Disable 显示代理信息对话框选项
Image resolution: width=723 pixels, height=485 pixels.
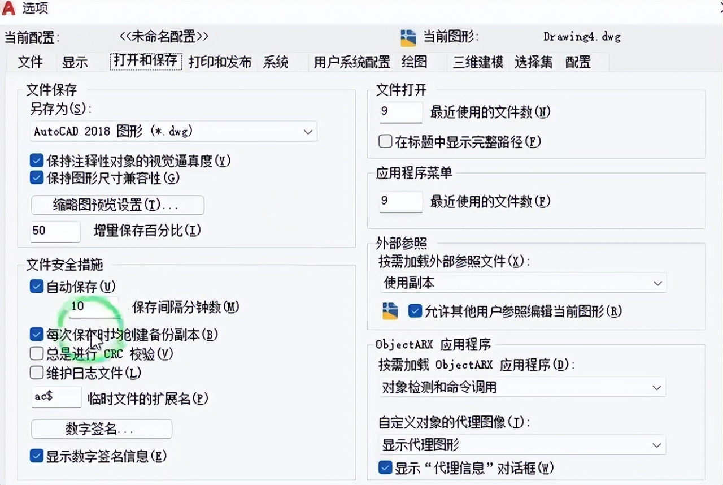click(x=386, y=467)
